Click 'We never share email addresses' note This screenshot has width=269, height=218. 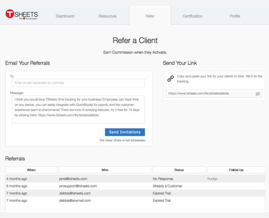[x=122, y=140]
